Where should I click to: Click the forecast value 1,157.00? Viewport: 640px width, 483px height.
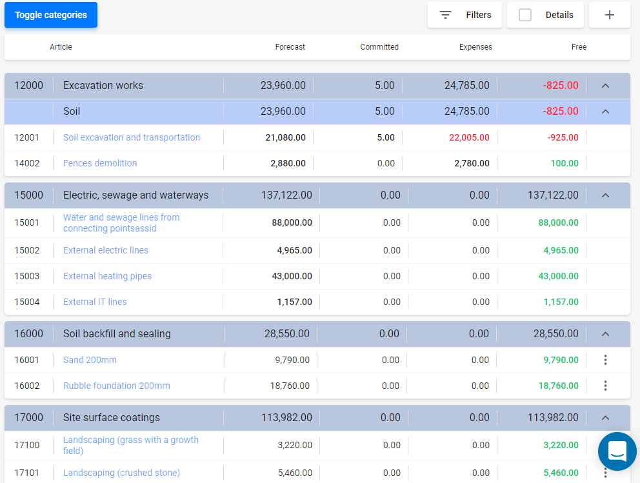click(295, 302)
